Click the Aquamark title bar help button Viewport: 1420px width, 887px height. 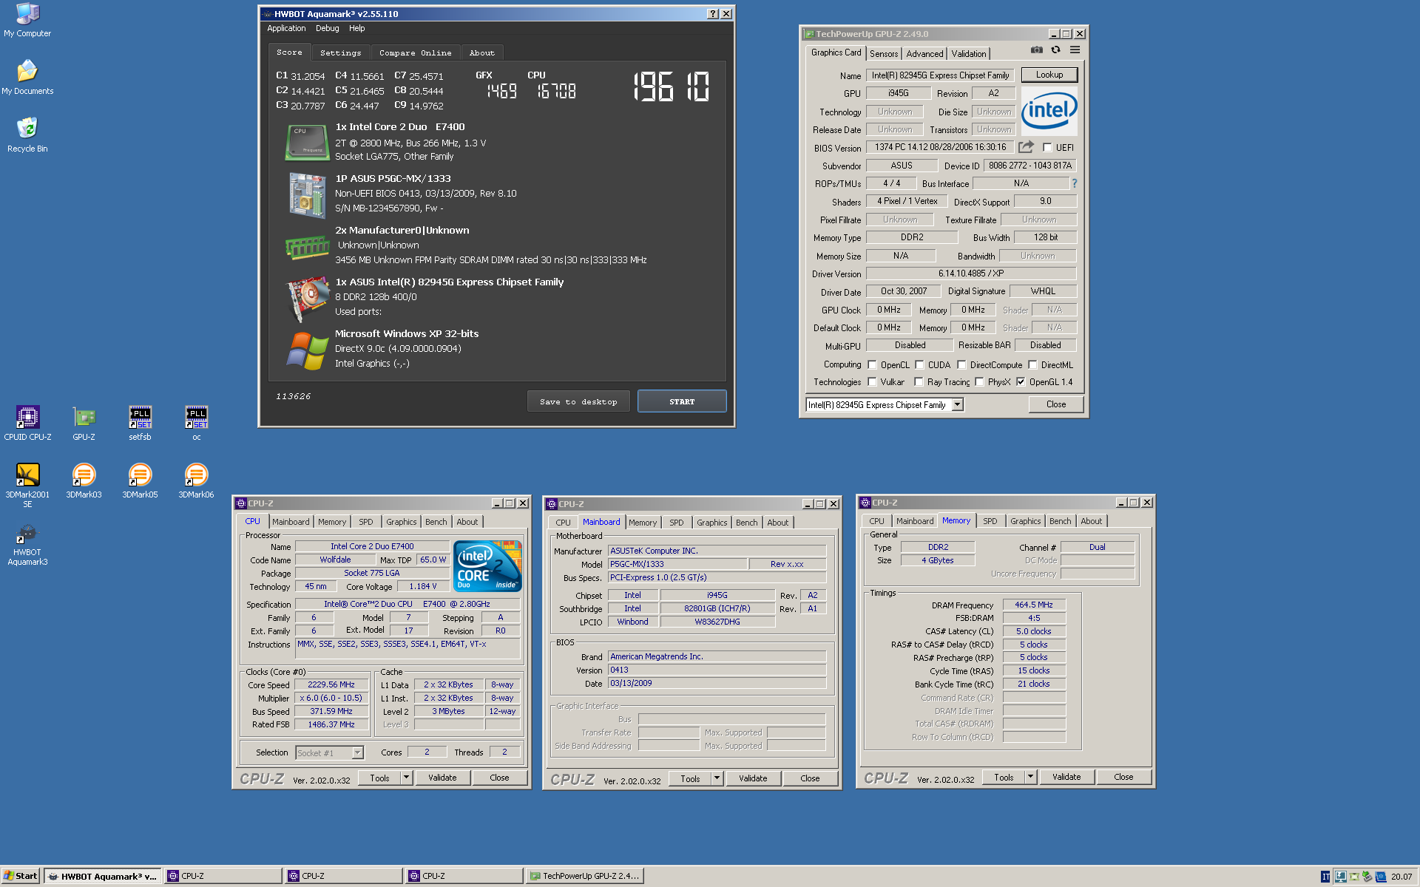click(x=712, y=14)
